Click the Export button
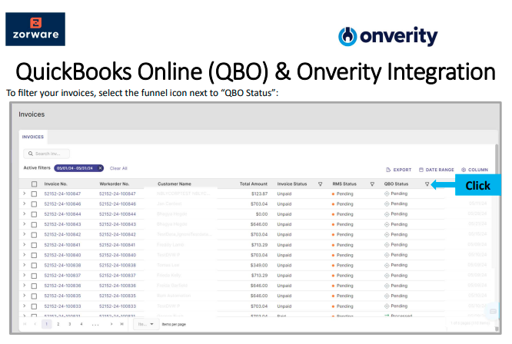This screenshot has width=512, height=344. [399, 170]
